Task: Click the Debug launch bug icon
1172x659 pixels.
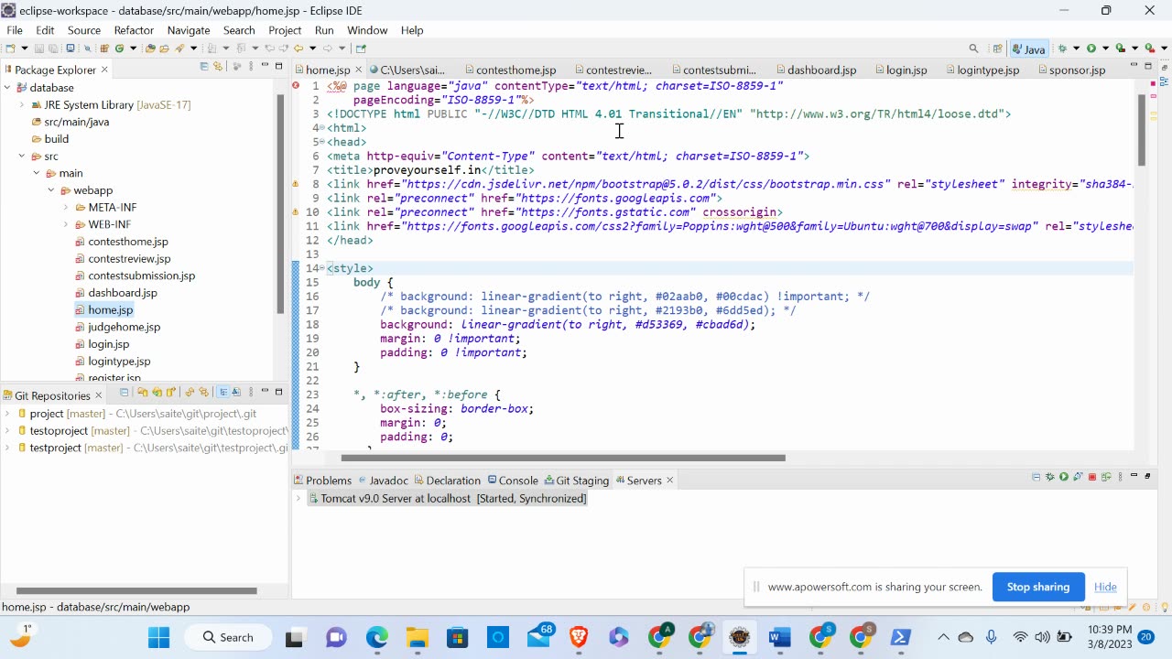Action: click(1062, 49)
